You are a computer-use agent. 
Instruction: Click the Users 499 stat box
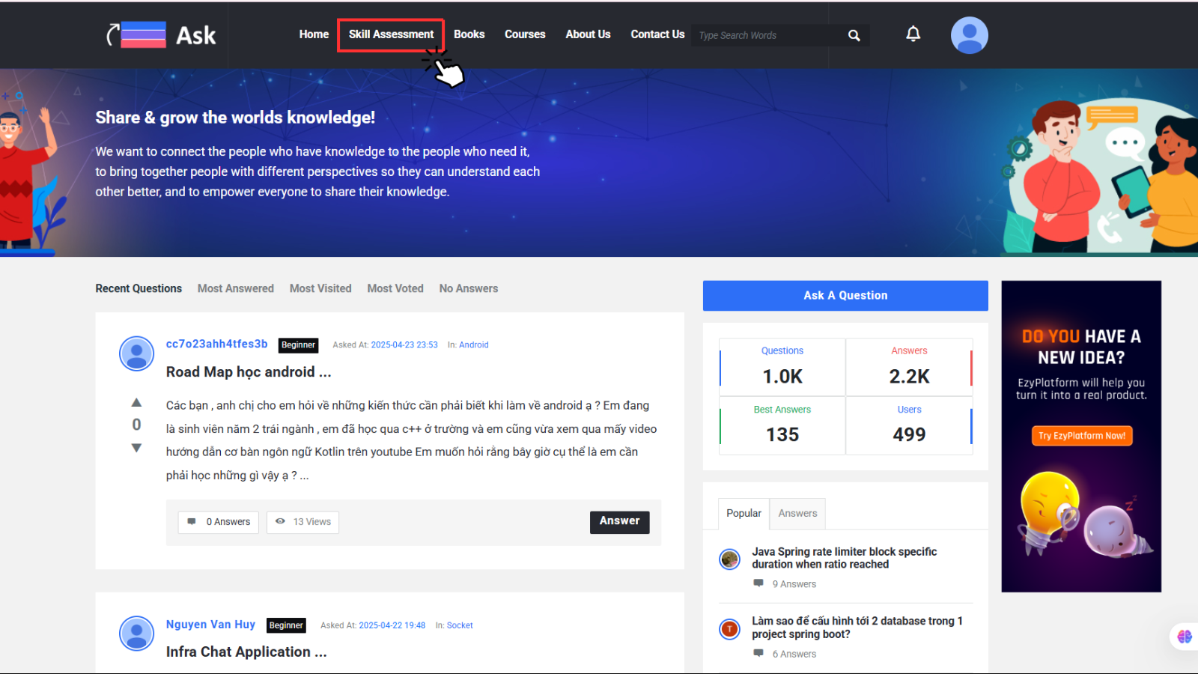coord(909,425)
